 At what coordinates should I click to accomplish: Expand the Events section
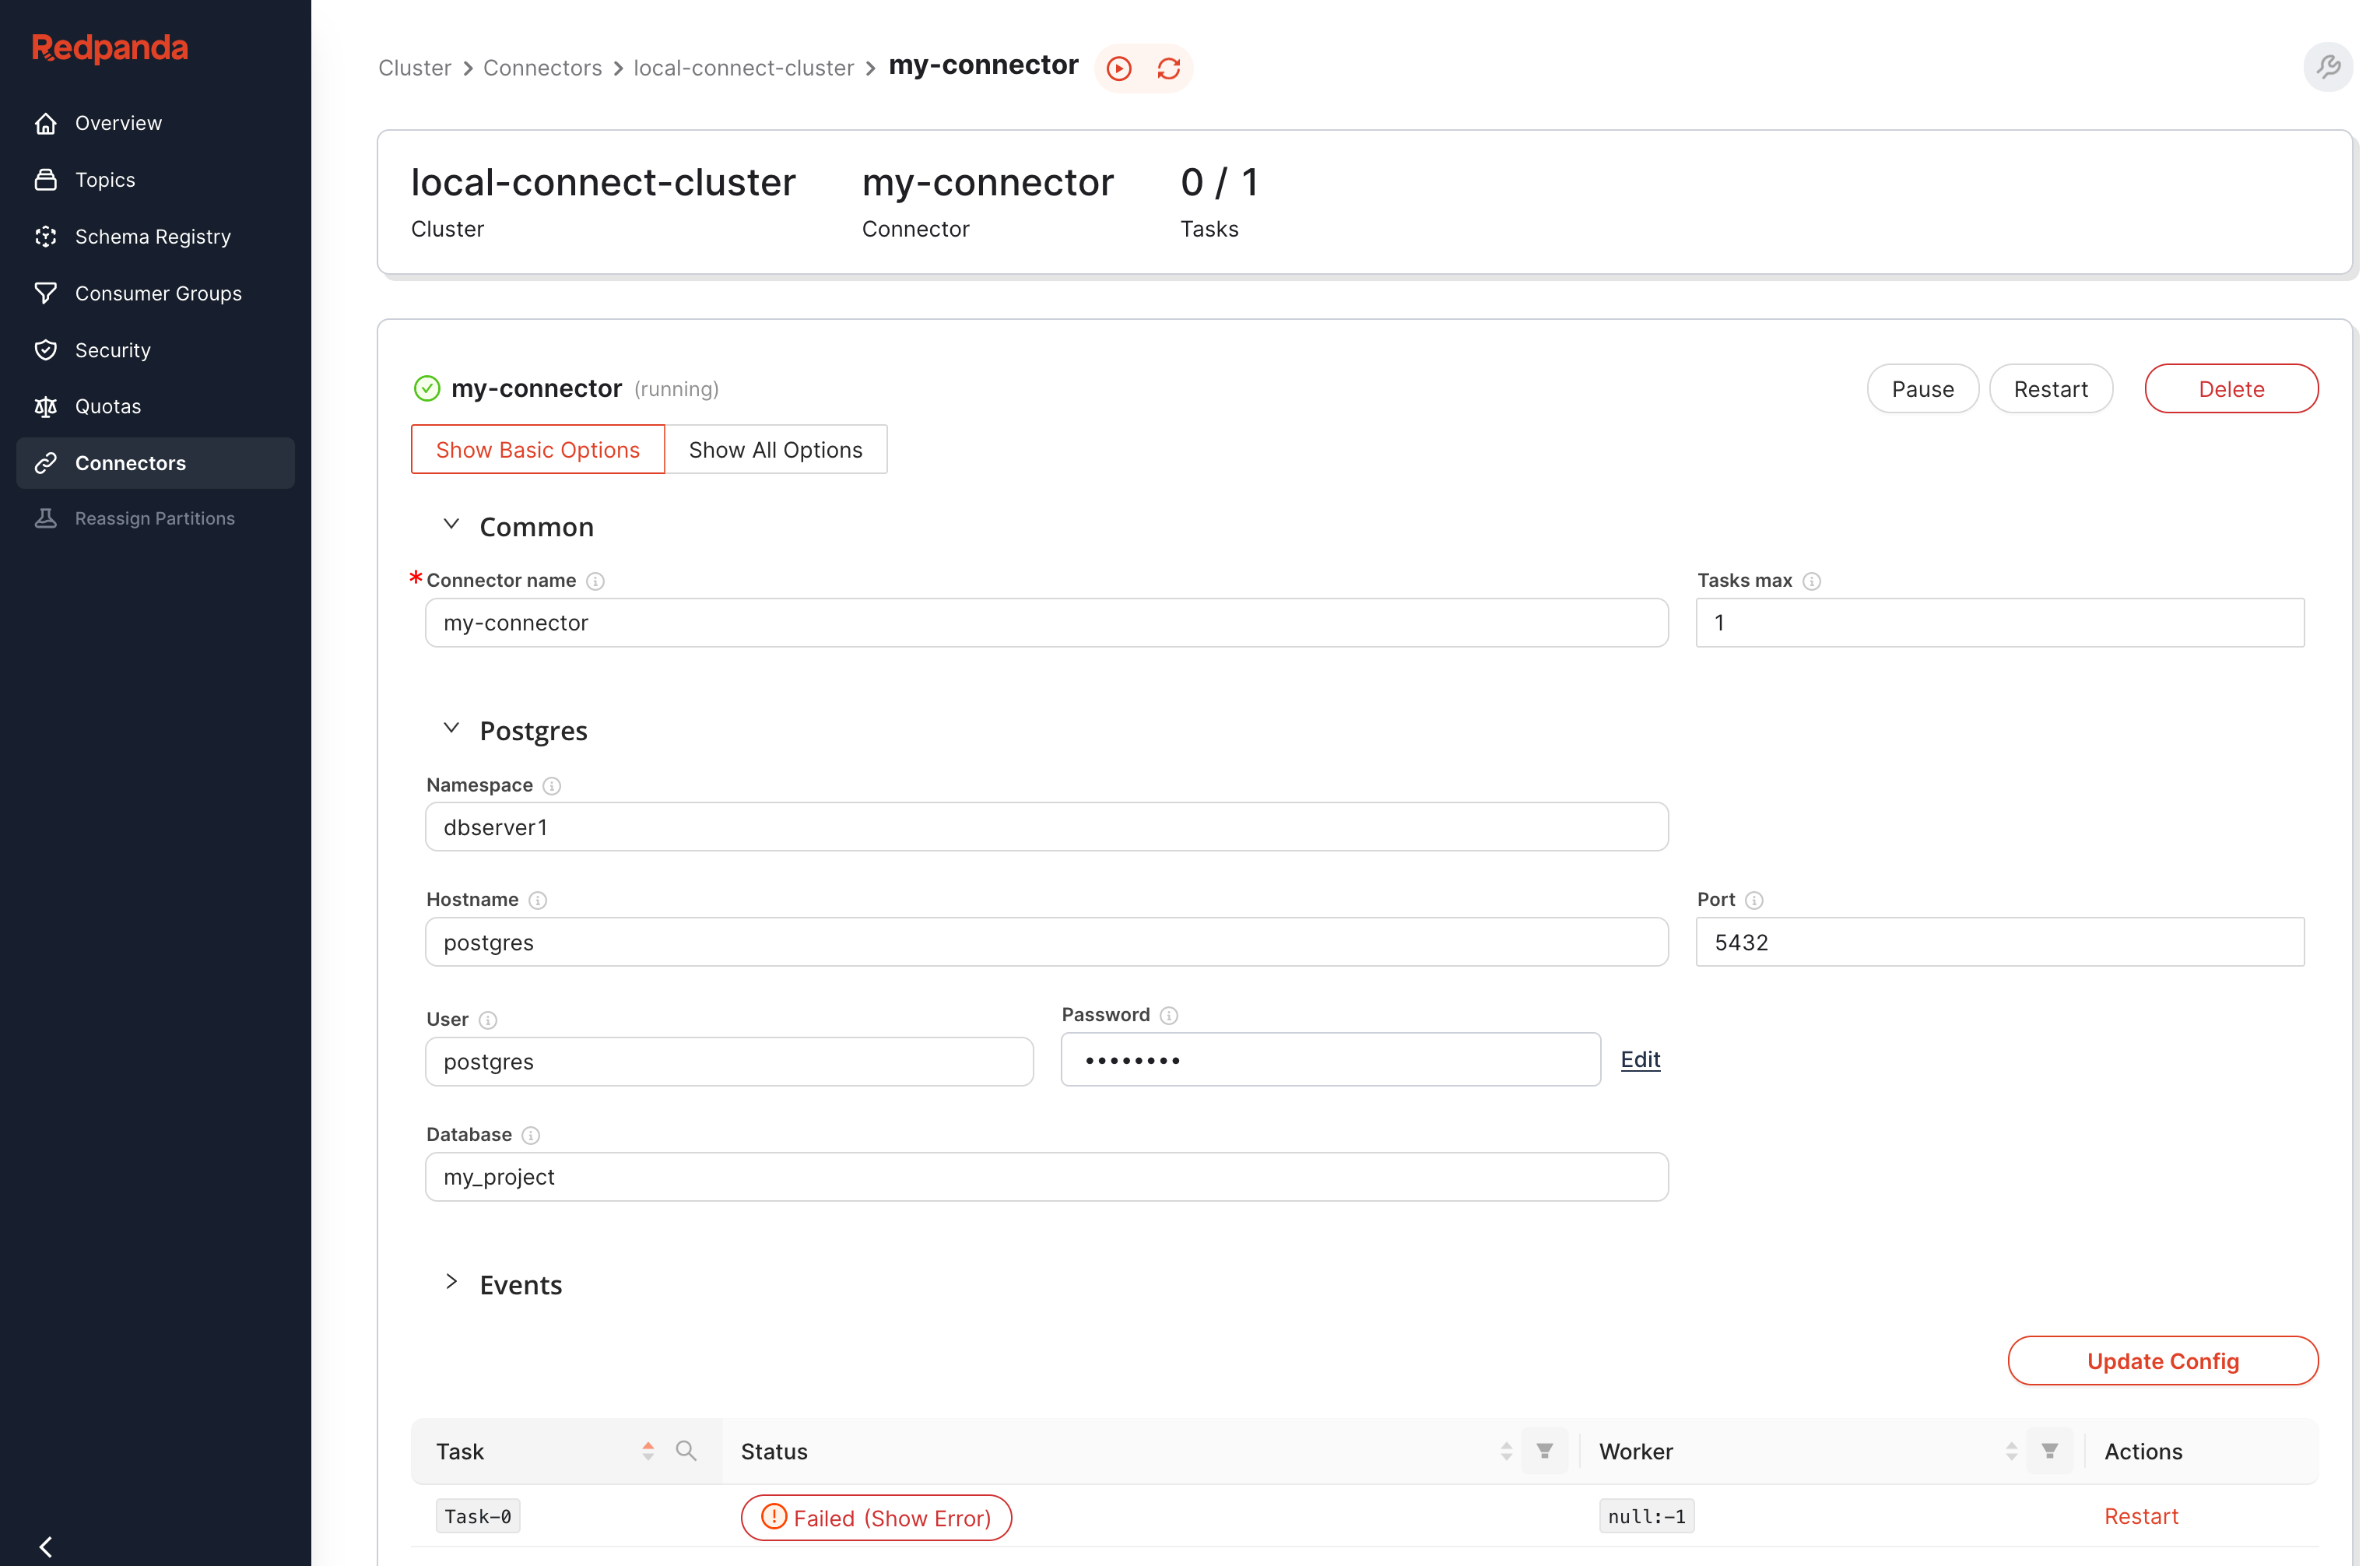pos(451,1283)
